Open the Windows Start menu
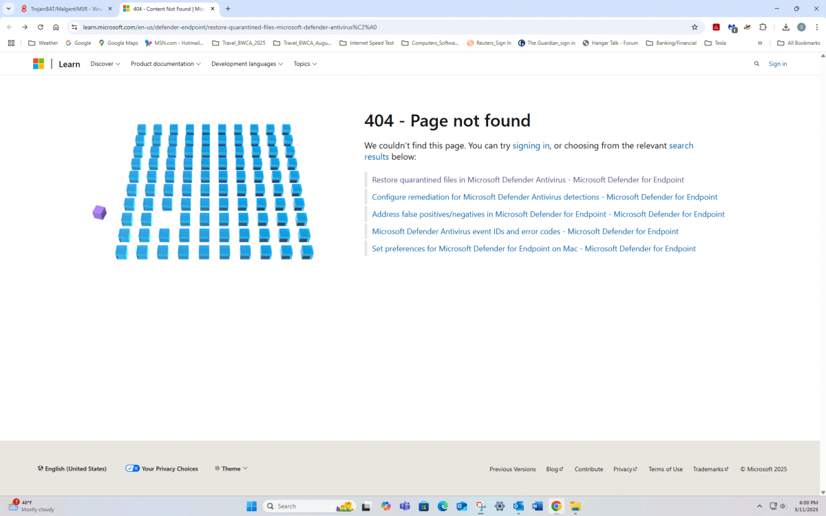Screen dimensions: 826x516 click(252, 506)
